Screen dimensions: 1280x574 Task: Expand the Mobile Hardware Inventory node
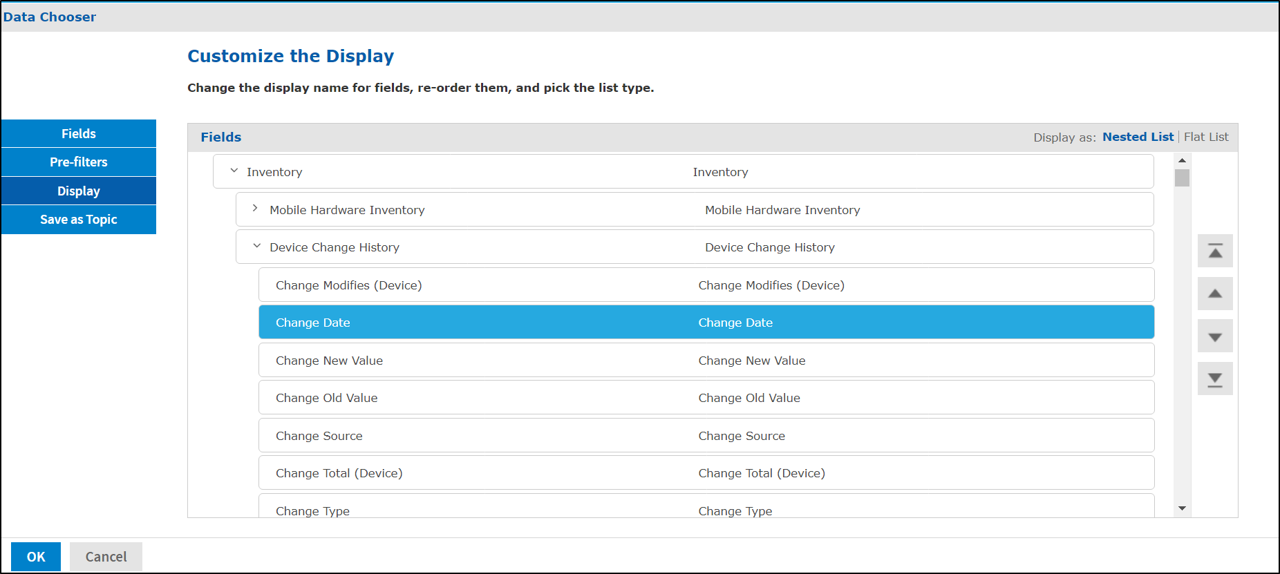255,209
